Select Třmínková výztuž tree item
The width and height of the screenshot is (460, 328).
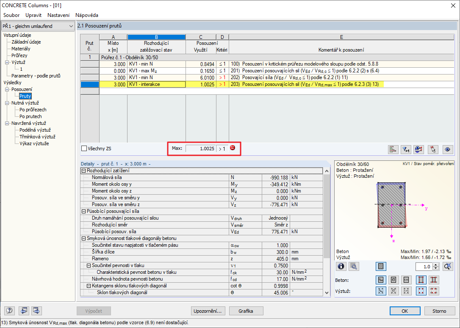pos(38,137)
